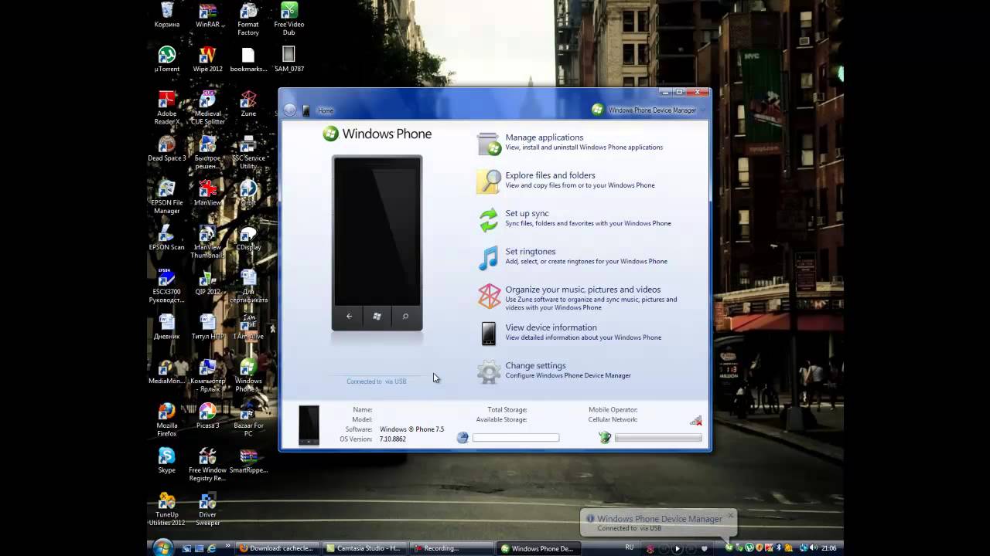Open the µTorrent desktop shortcut
990x556 pixels.
(x=167, y=59)
